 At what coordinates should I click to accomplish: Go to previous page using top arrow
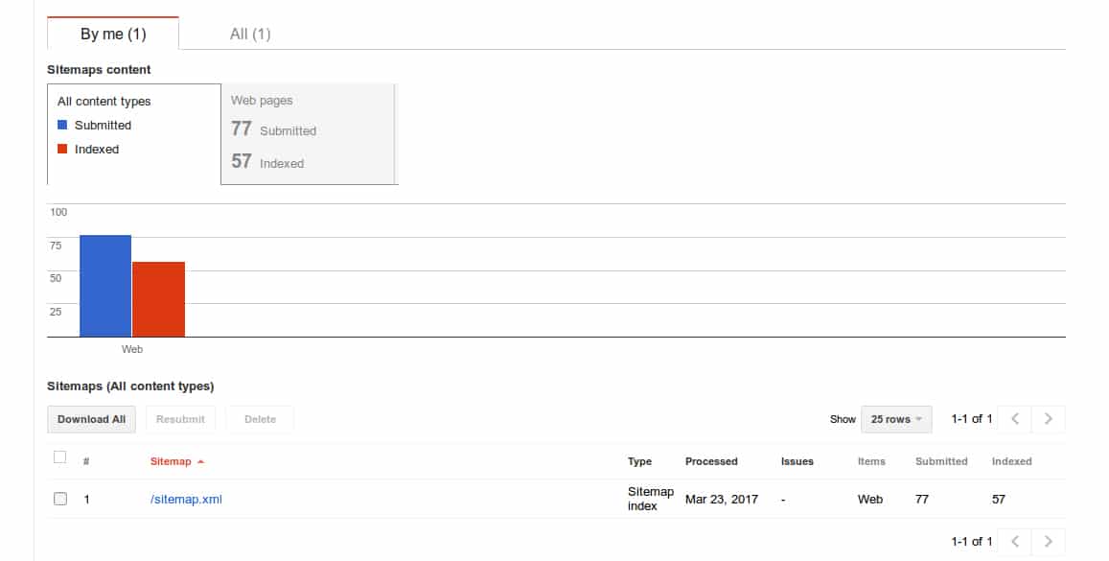[1015, 419]
